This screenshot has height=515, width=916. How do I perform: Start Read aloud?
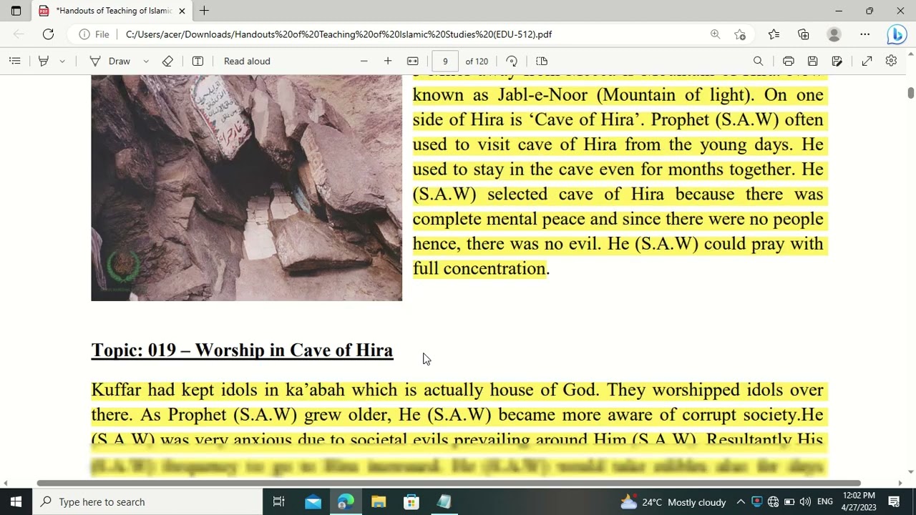pyautogui.click(x=247, y=61)
